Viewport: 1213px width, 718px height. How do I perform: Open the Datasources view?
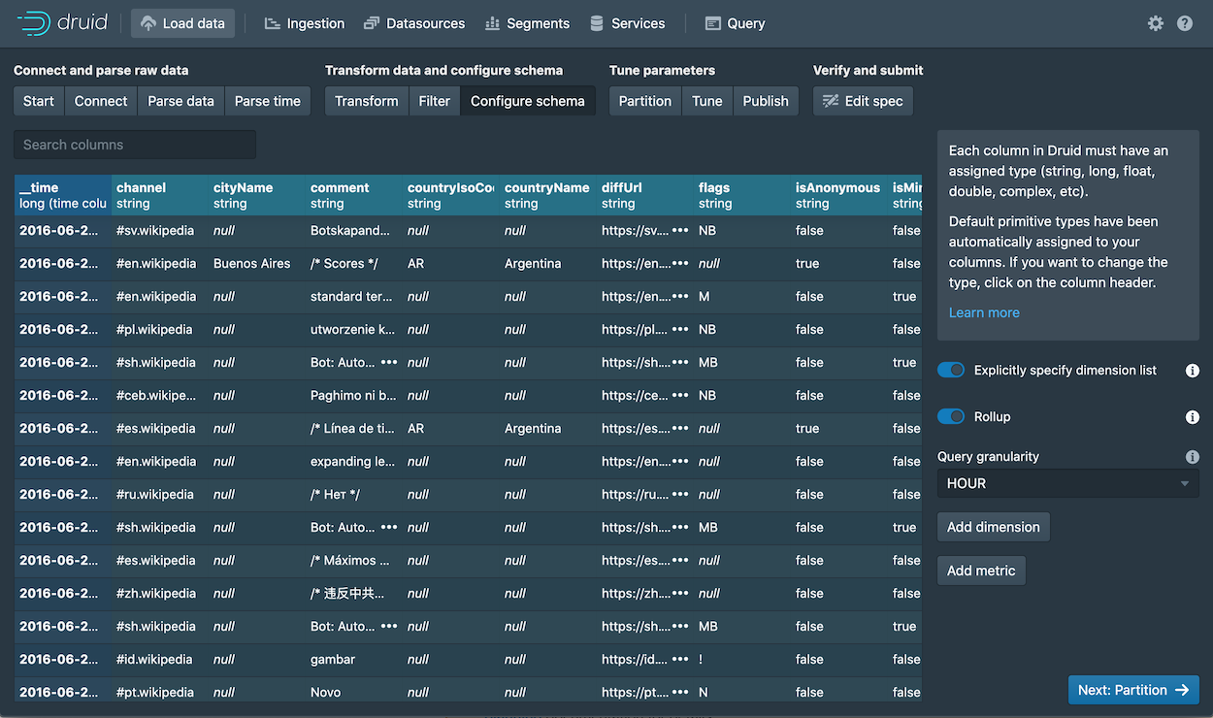pyautogui.click(x=414, y=23)
